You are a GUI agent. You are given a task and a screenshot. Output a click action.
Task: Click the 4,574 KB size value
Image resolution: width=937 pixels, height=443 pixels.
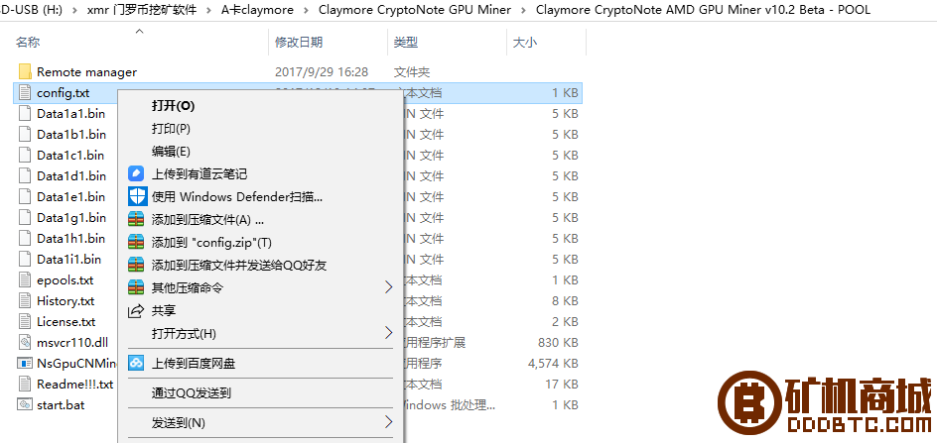point(553,363)
